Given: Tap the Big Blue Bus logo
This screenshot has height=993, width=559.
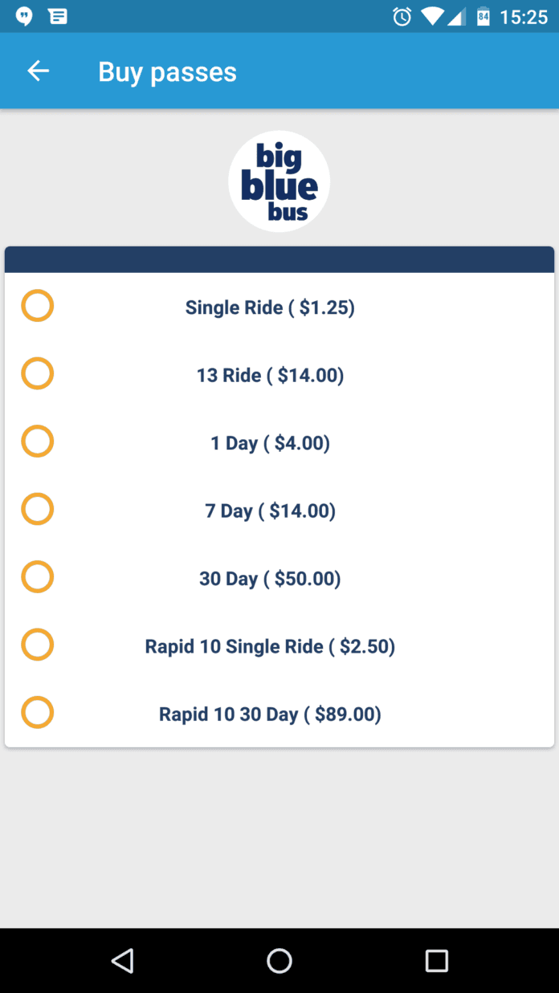Looking at the screenshot, I should click(x=279, y=181).
